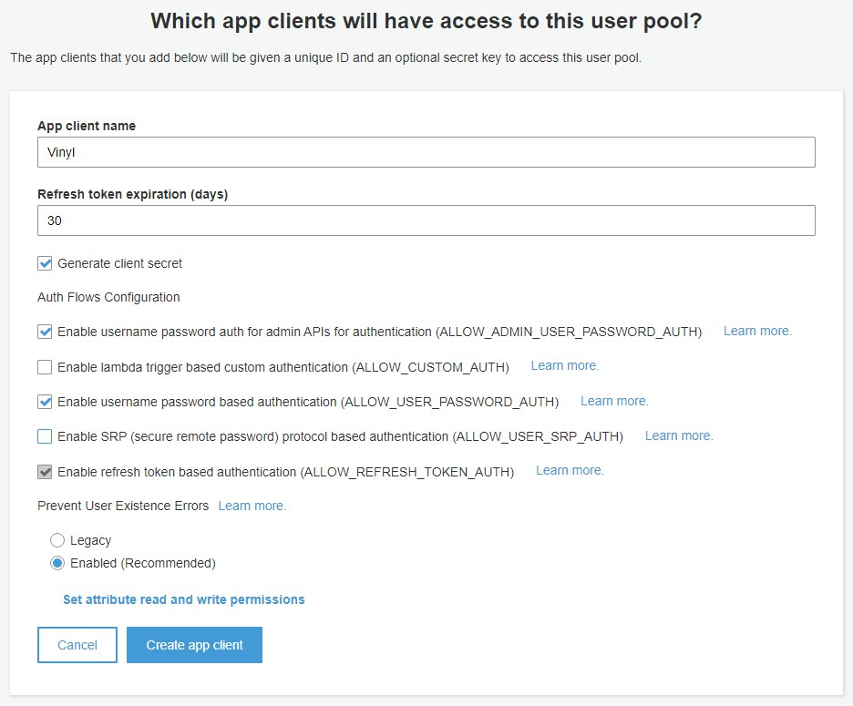Click Set attribute read and write permissions
The height and width of the screenshot is (706, 853).
pos(183,599)
